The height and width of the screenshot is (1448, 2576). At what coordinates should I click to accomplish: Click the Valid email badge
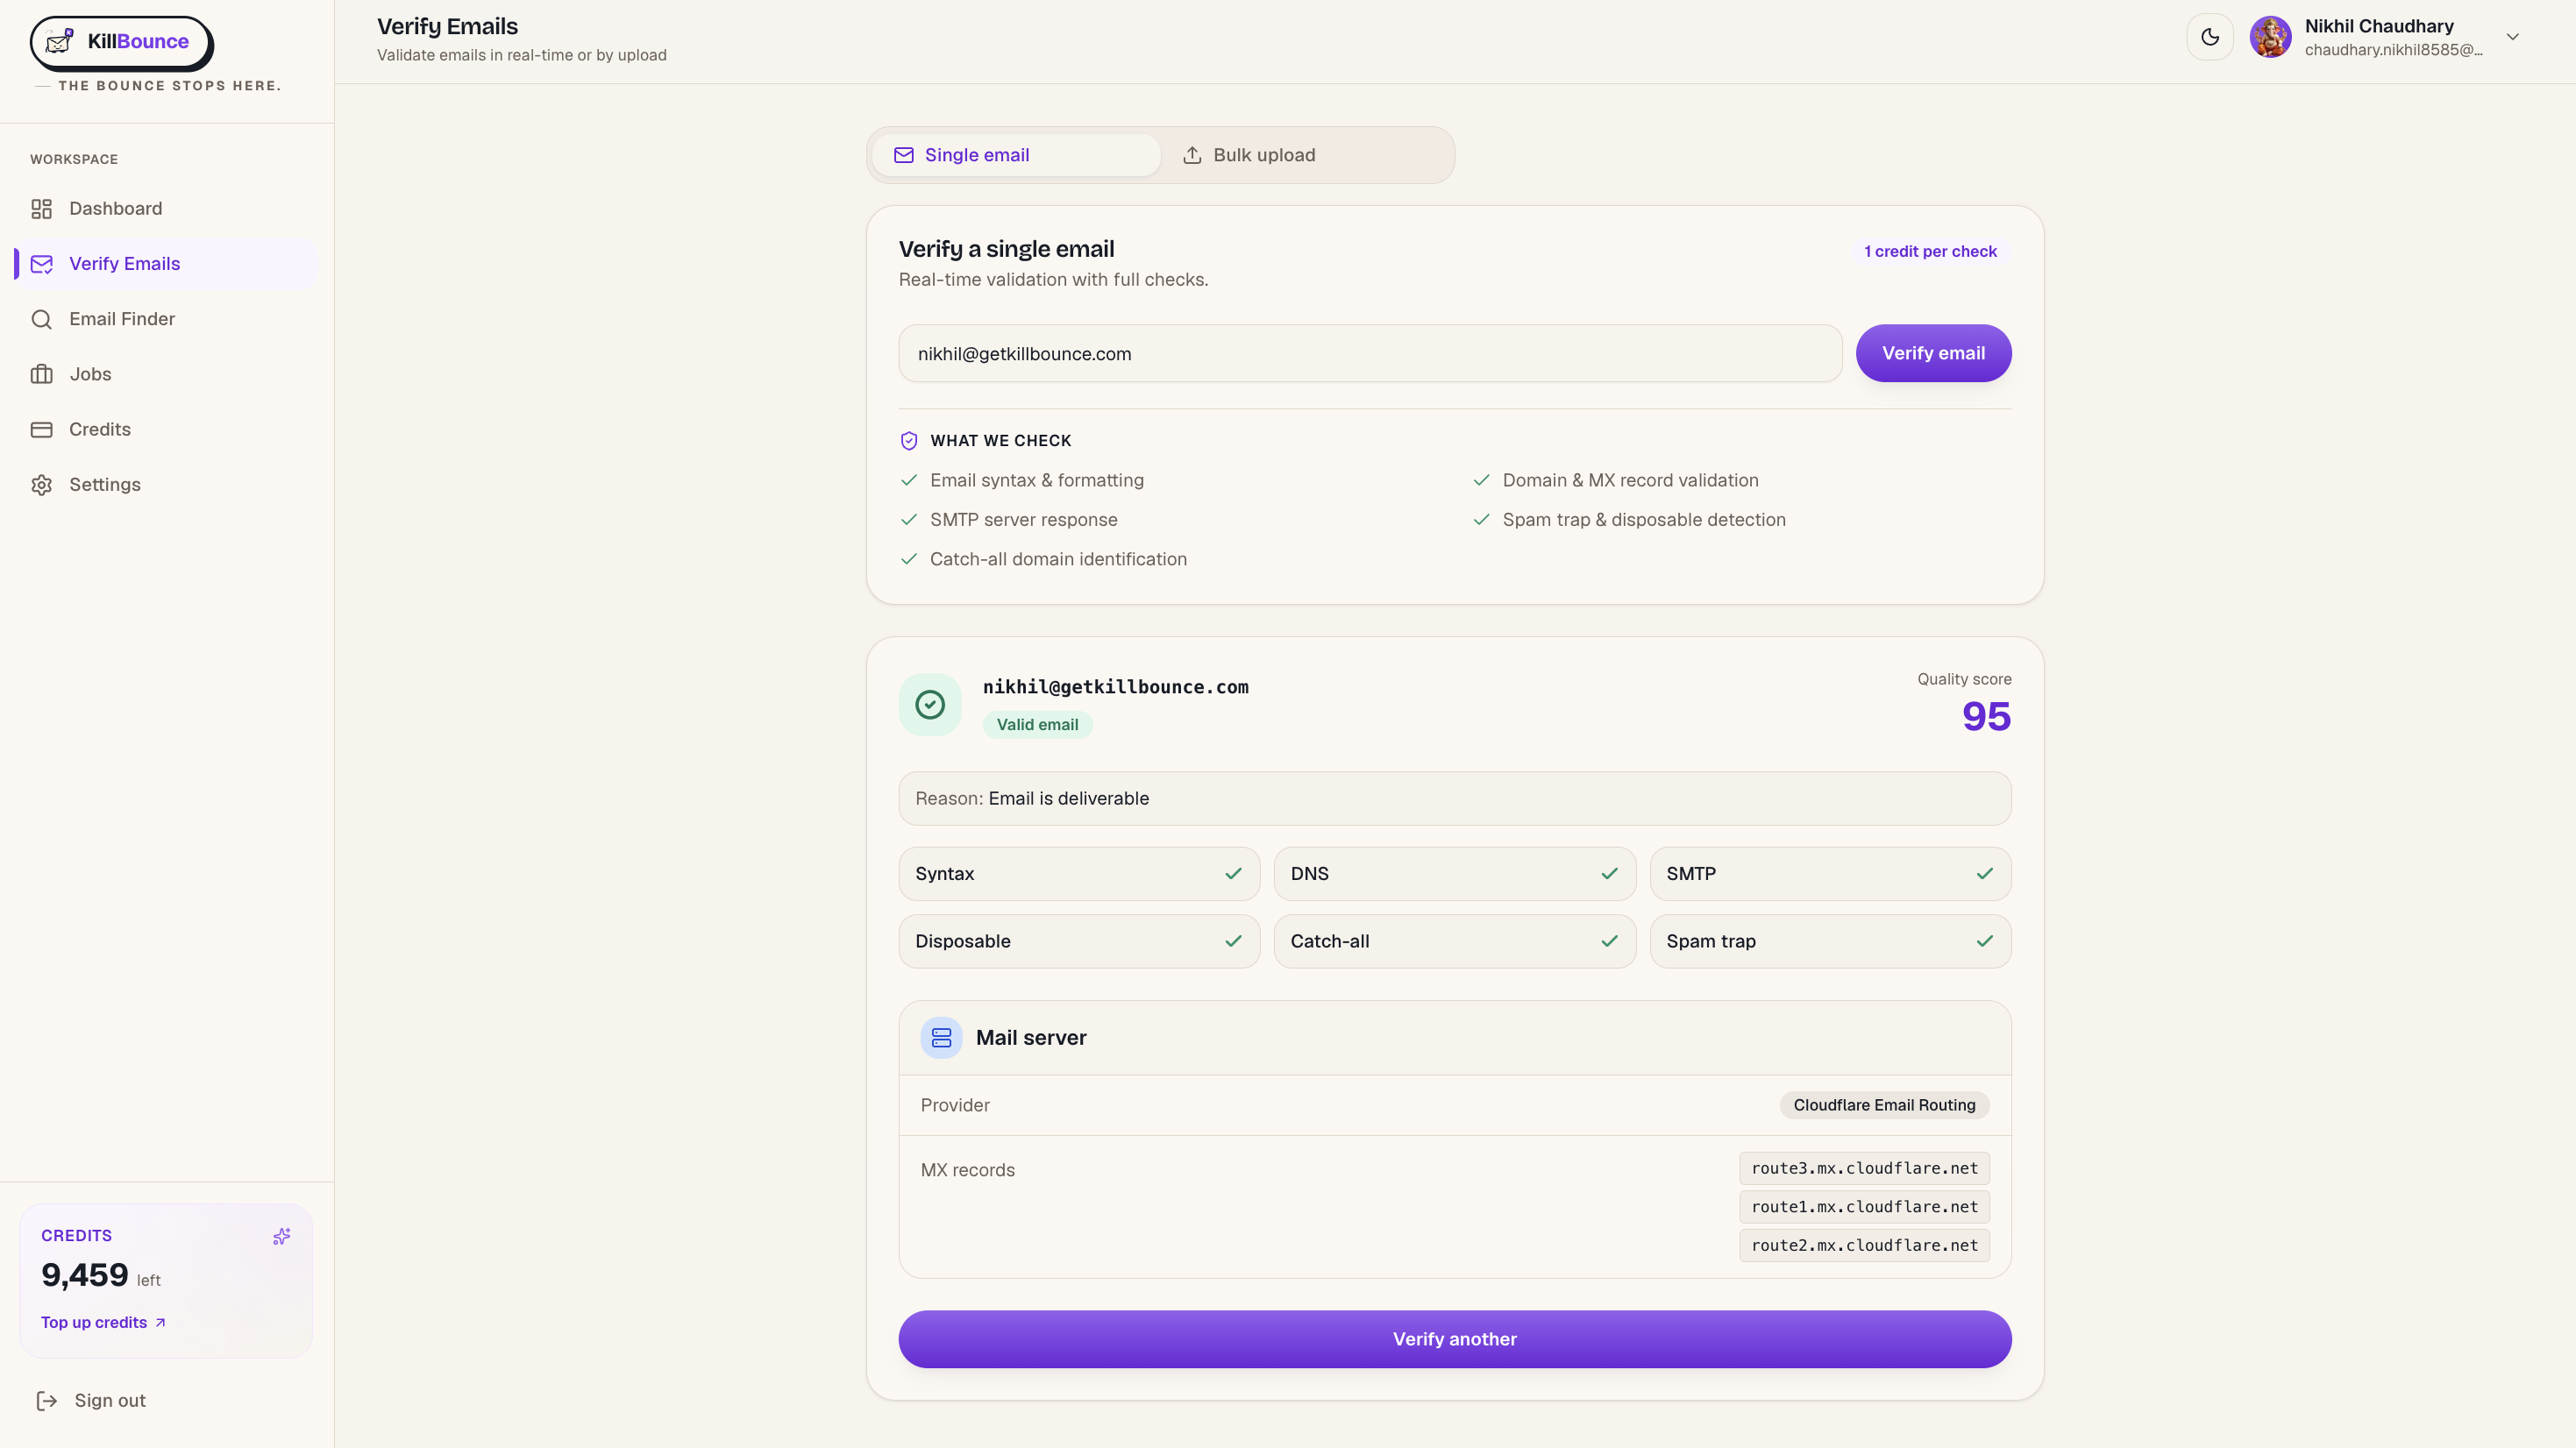tap(1037, 725)
